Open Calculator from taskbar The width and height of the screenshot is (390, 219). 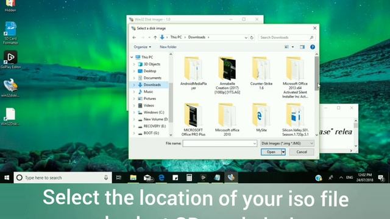(189, 178)
